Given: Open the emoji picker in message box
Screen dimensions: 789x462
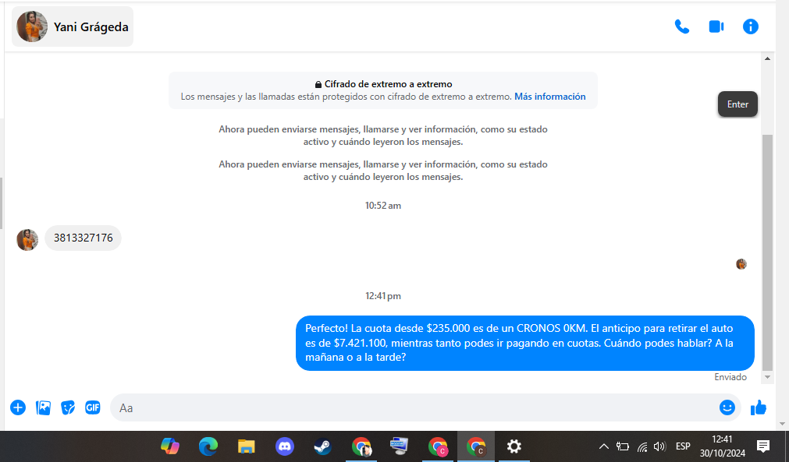Looking at the screenshot, I should (727, 407).
